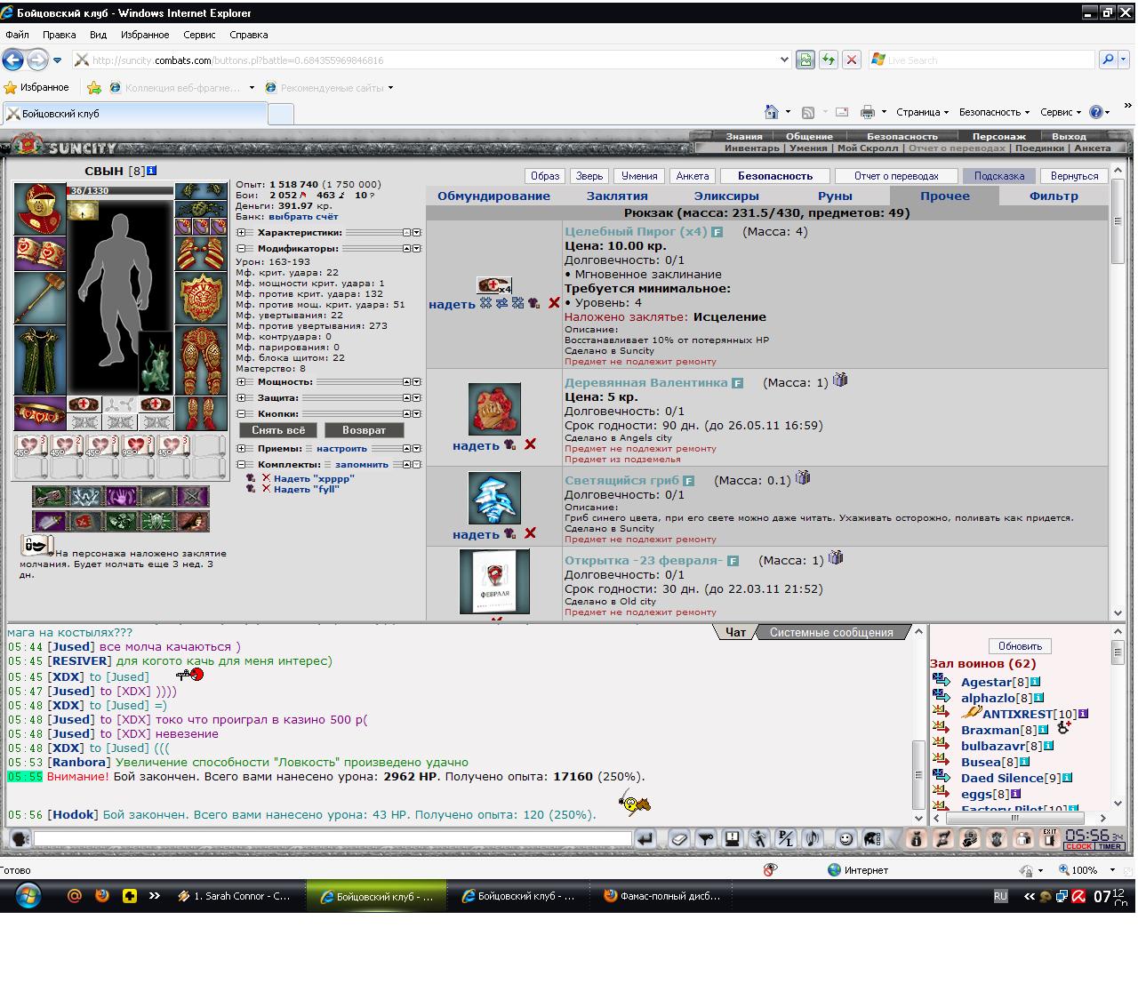Expand the Приемы section

pyautogui.click(x=240, y=449)
